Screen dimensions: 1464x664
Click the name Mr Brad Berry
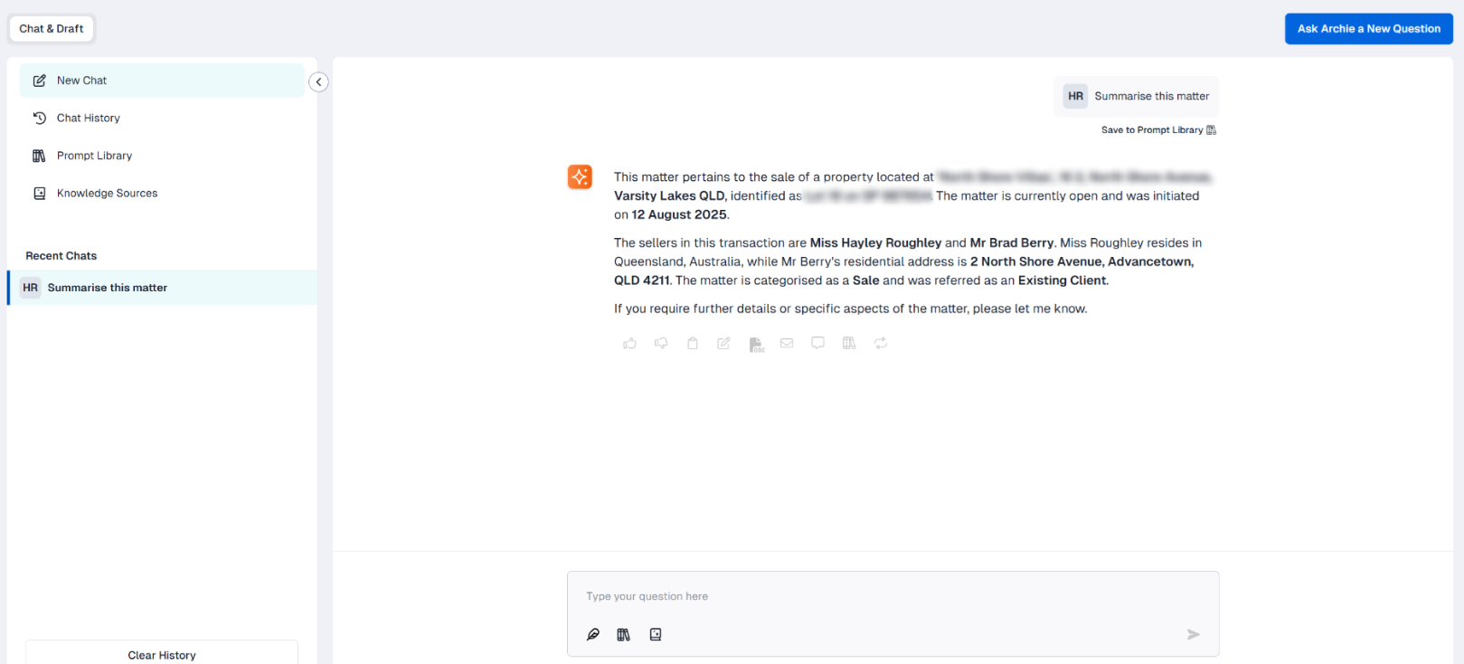click(1012, 242)
